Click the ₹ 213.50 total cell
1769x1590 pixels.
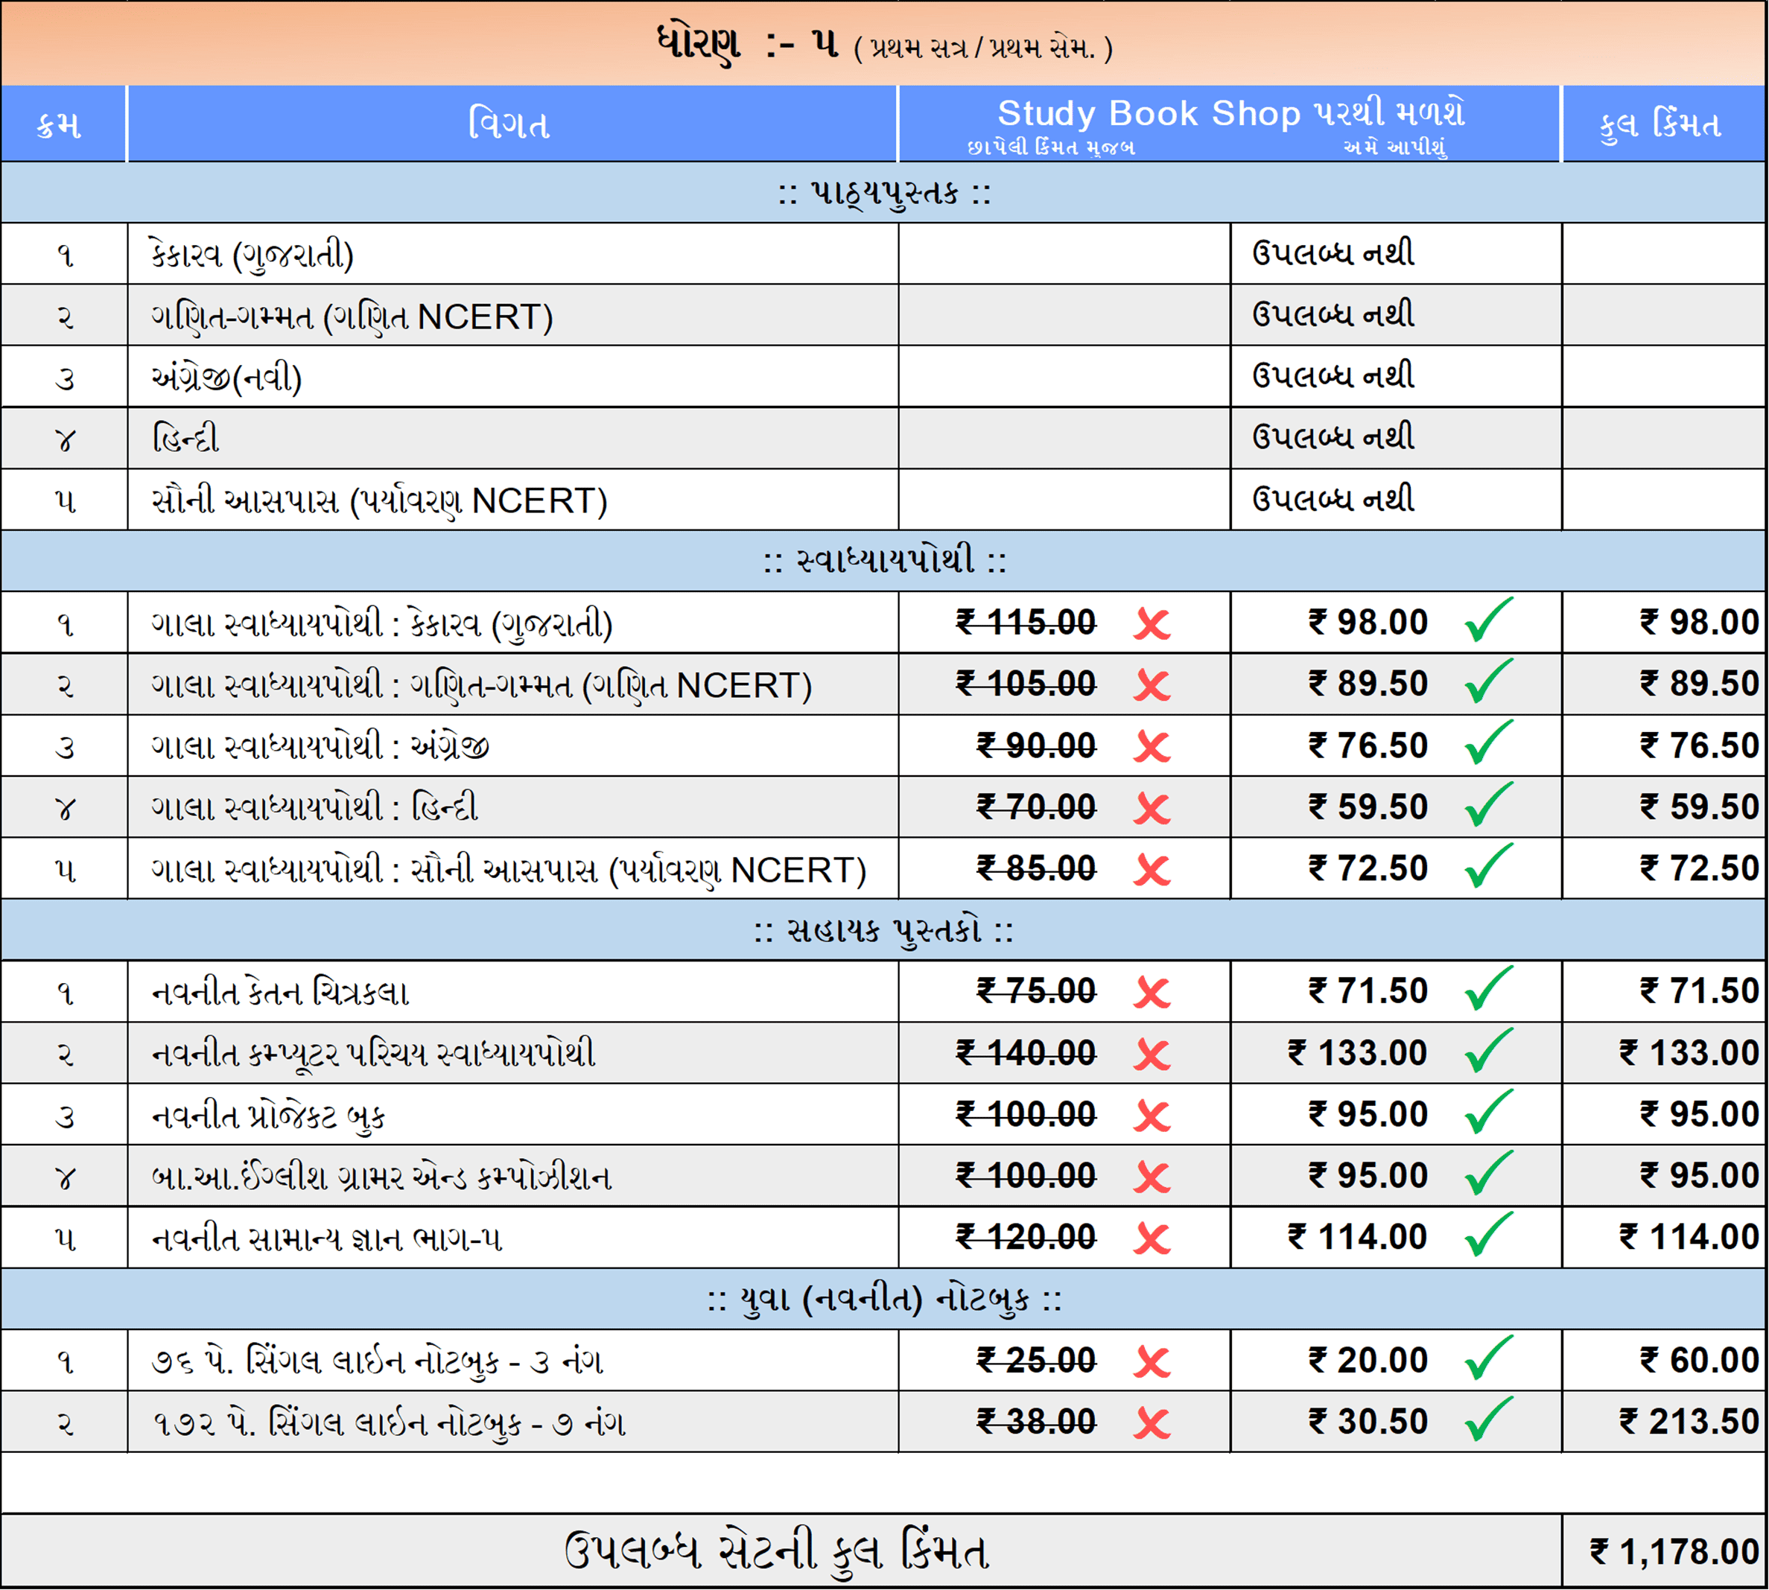click(1688, 1422)
